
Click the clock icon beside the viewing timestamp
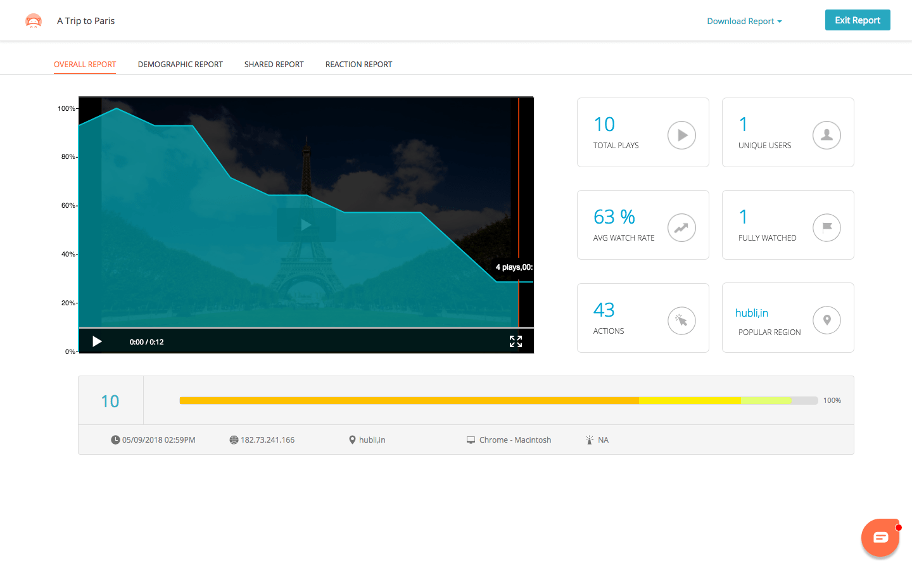pos(114,440)
